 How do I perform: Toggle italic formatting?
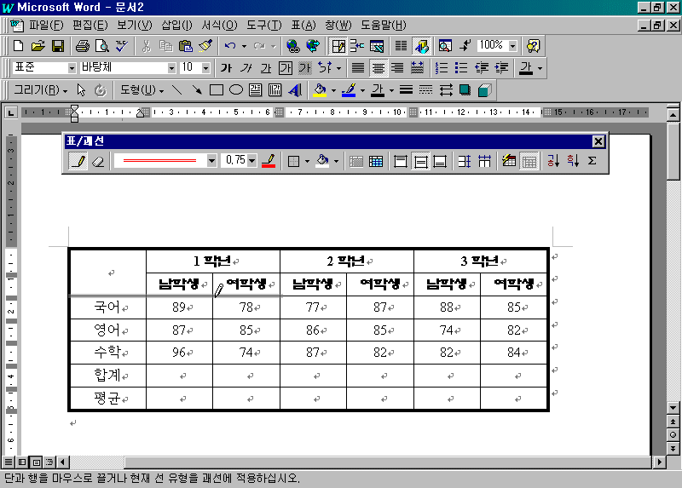246,68
